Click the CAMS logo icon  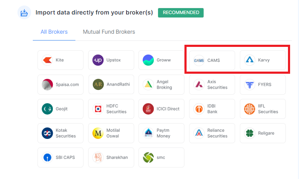[x=199, y=61]
